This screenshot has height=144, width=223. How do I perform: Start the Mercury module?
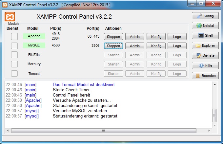click(x=113, y=64)
